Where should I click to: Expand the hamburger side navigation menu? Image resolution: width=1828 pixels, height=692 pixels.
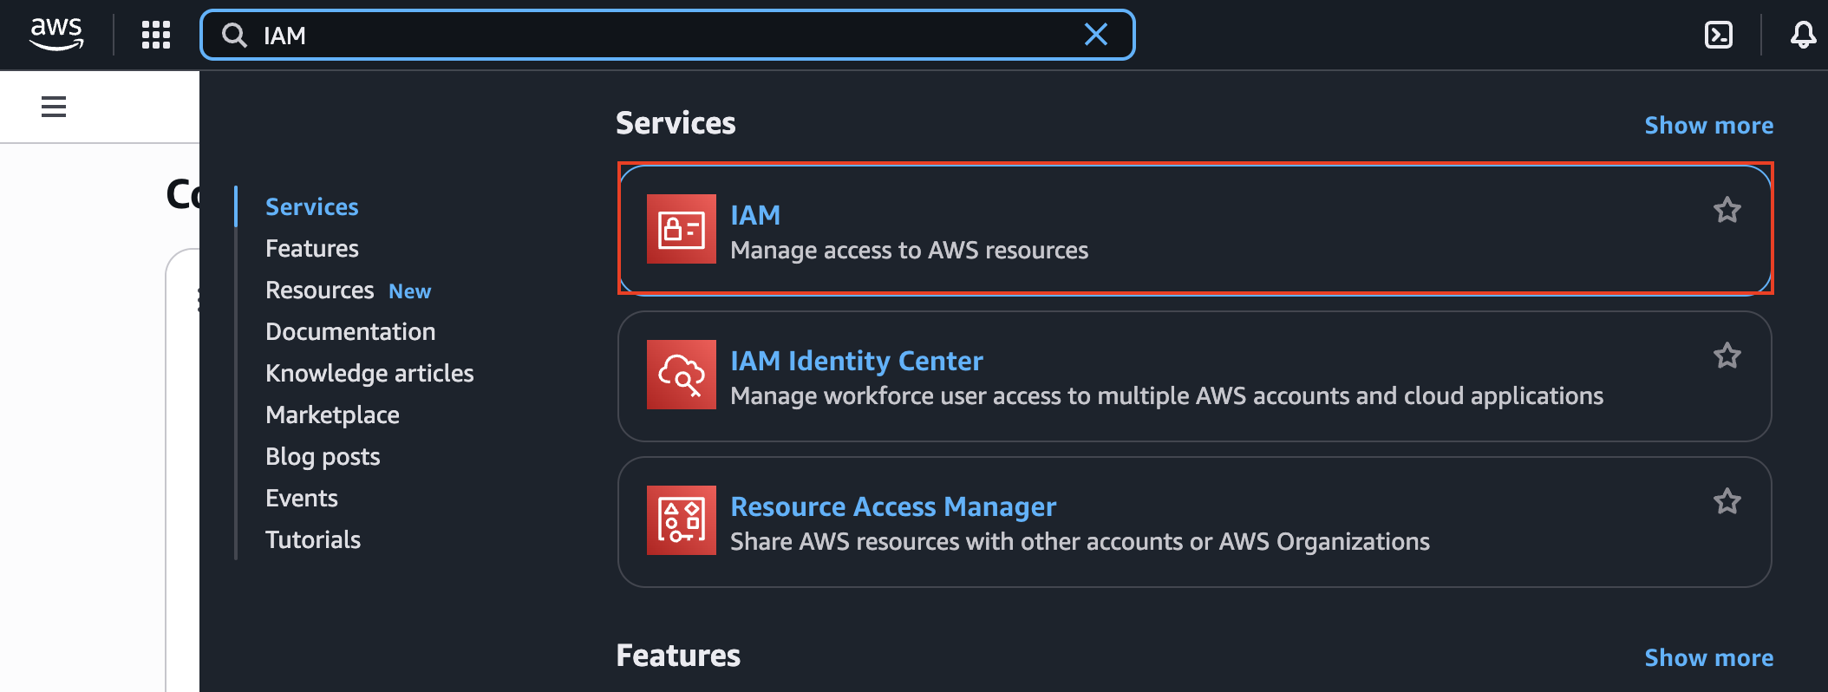[54, 107]
